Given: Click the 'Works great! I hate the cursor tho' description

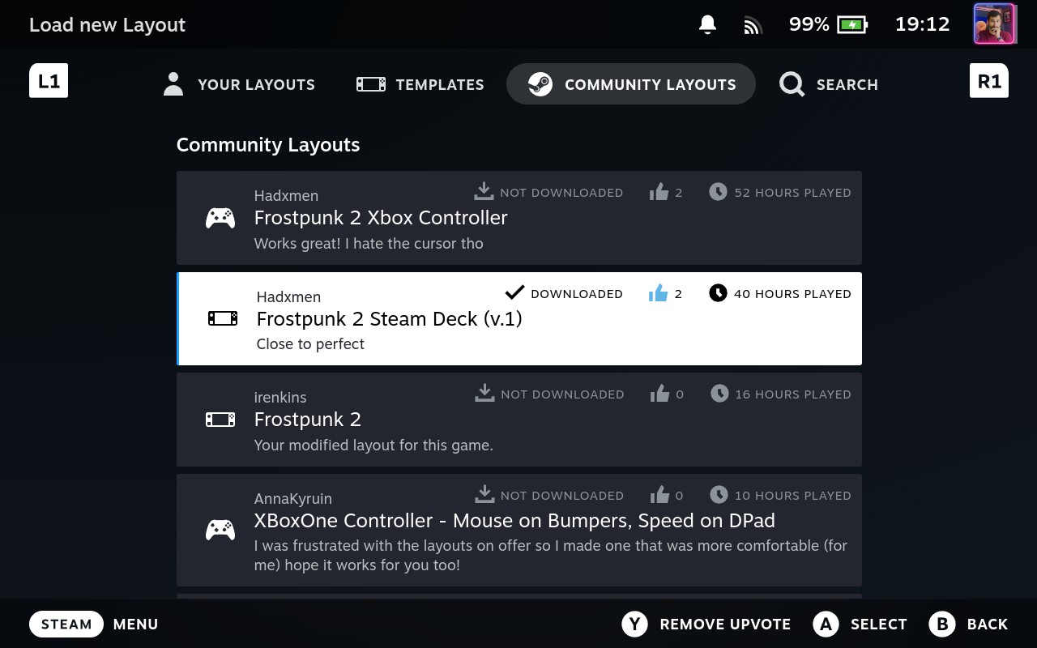Looking at the screenshot, I should pyautogui.click(x=369, y=244).
